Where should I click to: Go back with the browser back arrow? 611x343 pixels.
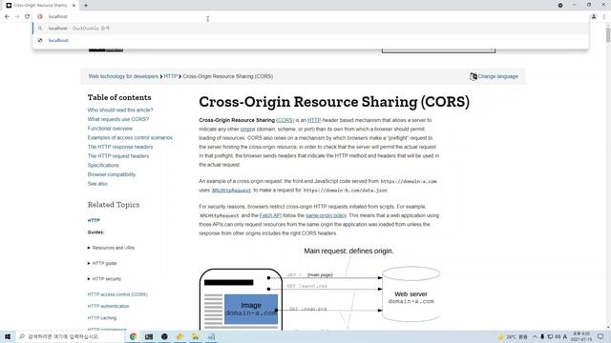point(7,17)
